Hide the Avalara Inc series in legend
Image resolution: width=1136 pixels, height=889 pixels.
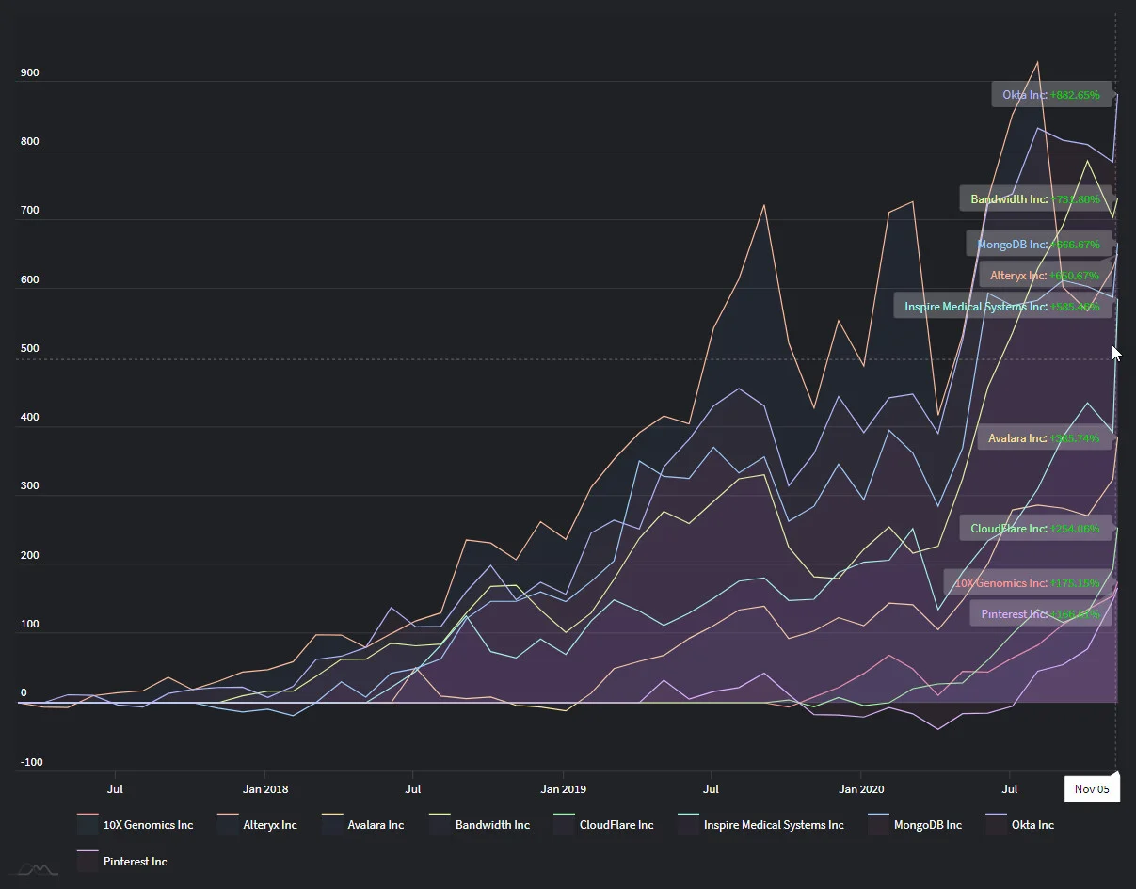tap(362, 825)
